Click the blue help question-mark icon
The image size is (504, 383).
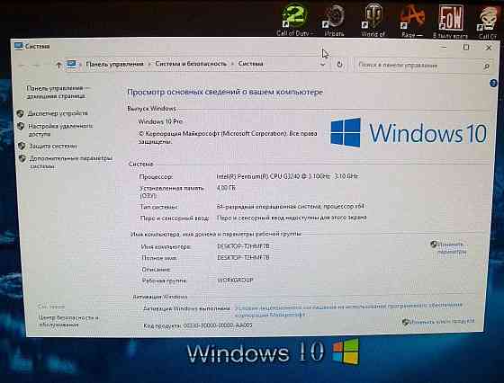click(x=493, y=83)
